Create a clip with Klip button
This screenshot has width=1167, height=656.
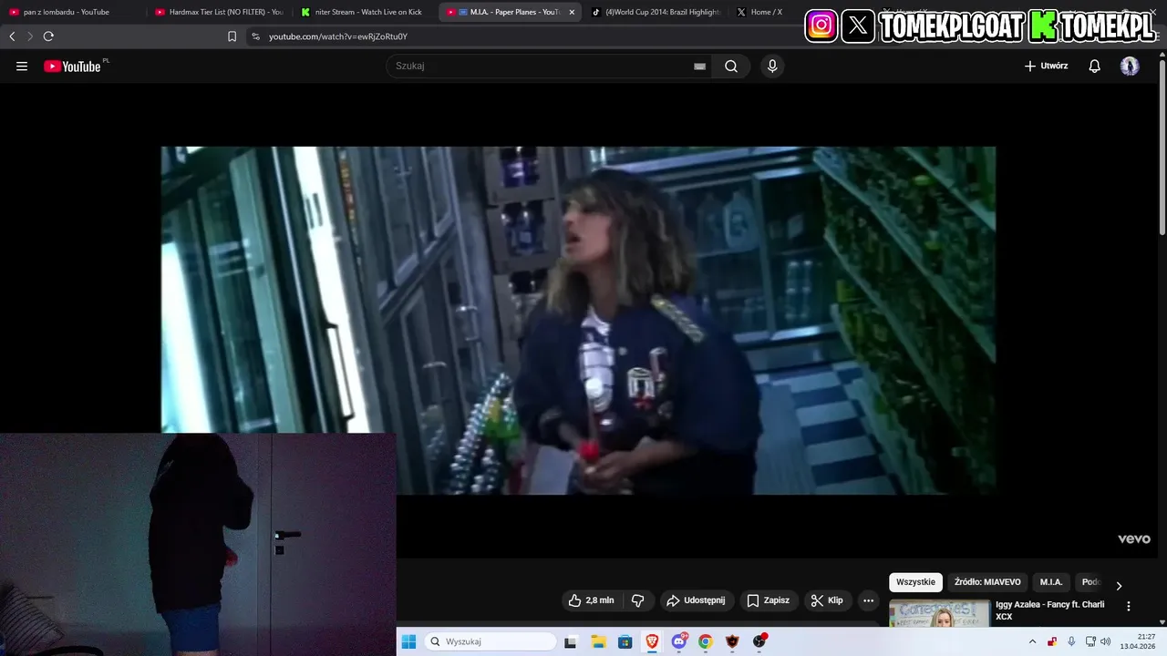827,600
